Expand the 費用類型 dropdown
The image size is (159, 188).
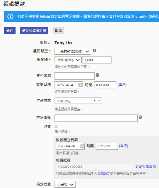pyautogui.click(x=73, y=51)
